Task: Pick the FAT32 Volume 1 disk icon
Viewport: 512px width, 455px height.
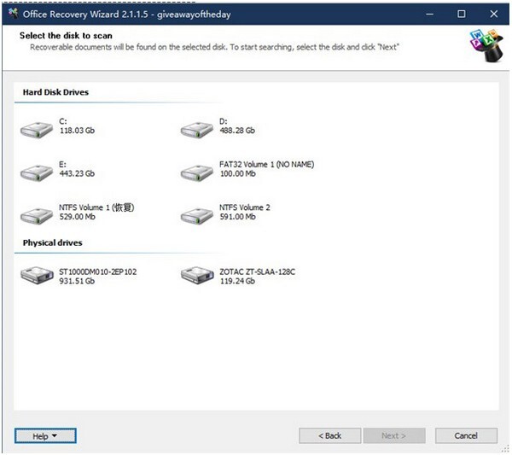Action: point(197,173)
